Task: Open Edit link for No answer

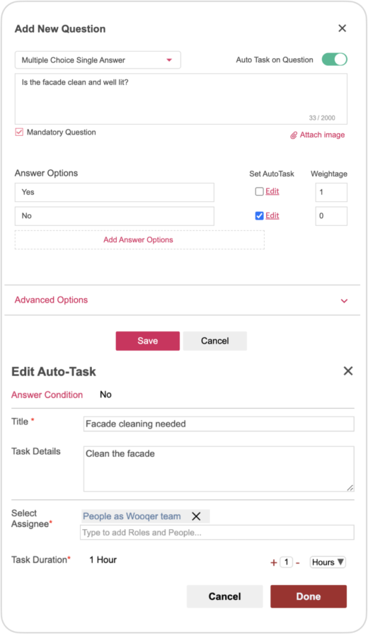Action: coord(272,215)
